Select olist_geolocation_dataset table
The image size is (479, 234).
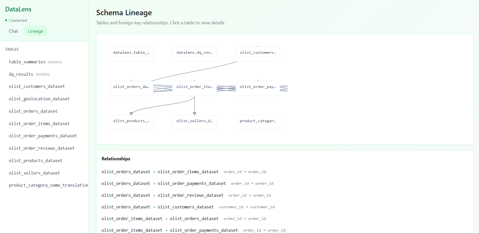[x=39, y=99]
